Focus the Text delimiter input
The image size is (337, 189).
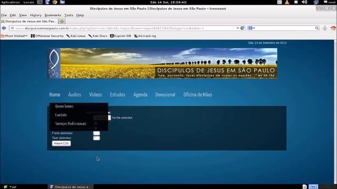(x=96, y=138)
